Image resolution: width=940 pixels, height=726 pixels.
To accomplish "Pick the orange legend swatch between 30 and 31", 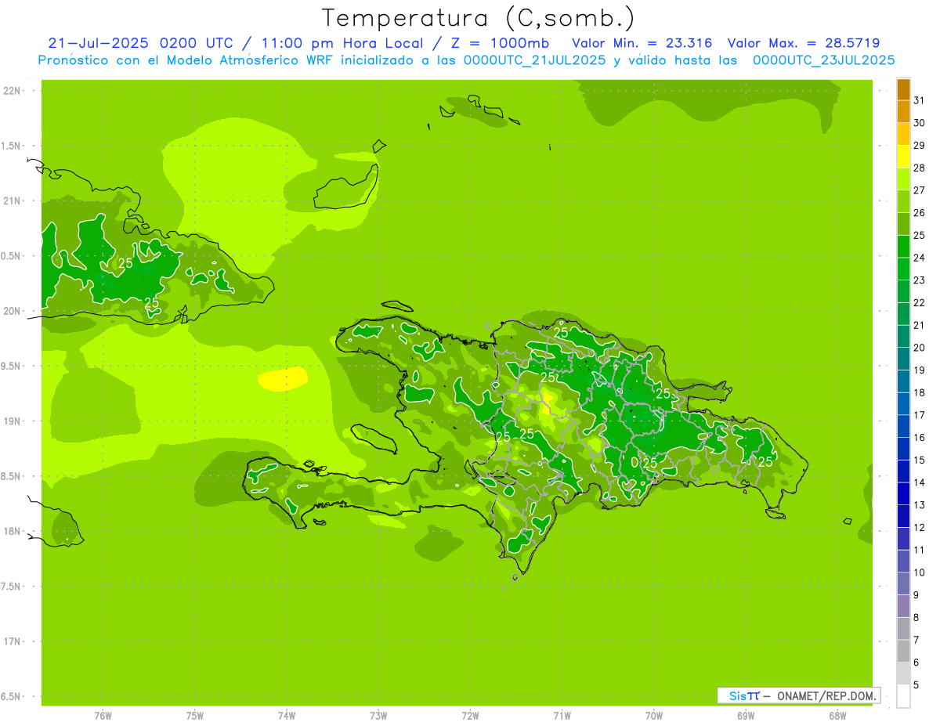I will pos(903,111).
